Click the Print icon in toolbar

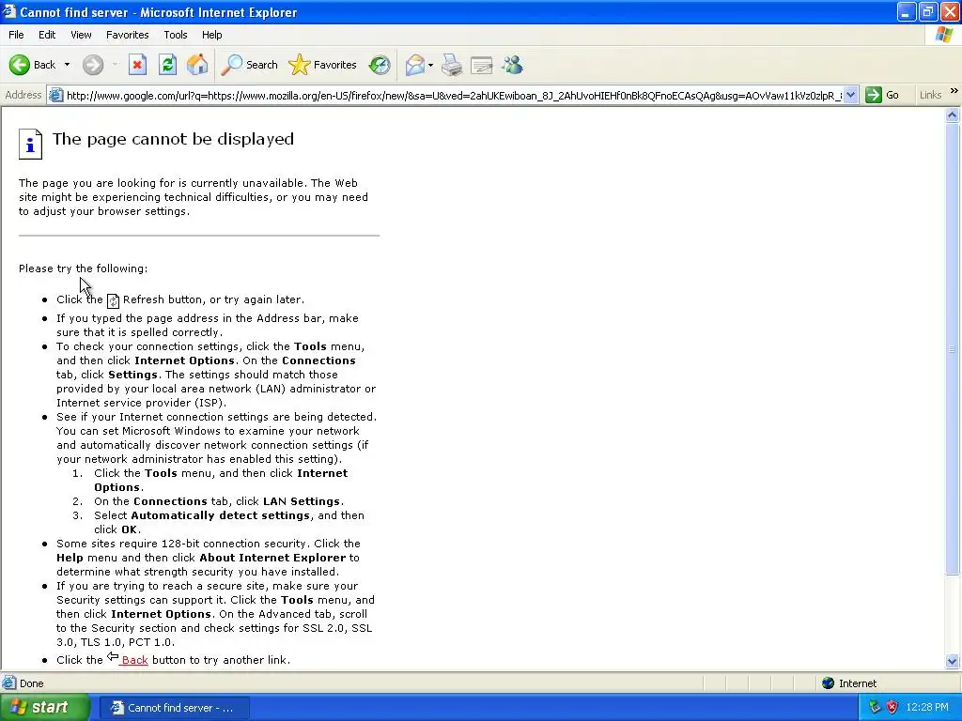pos(452,65)
